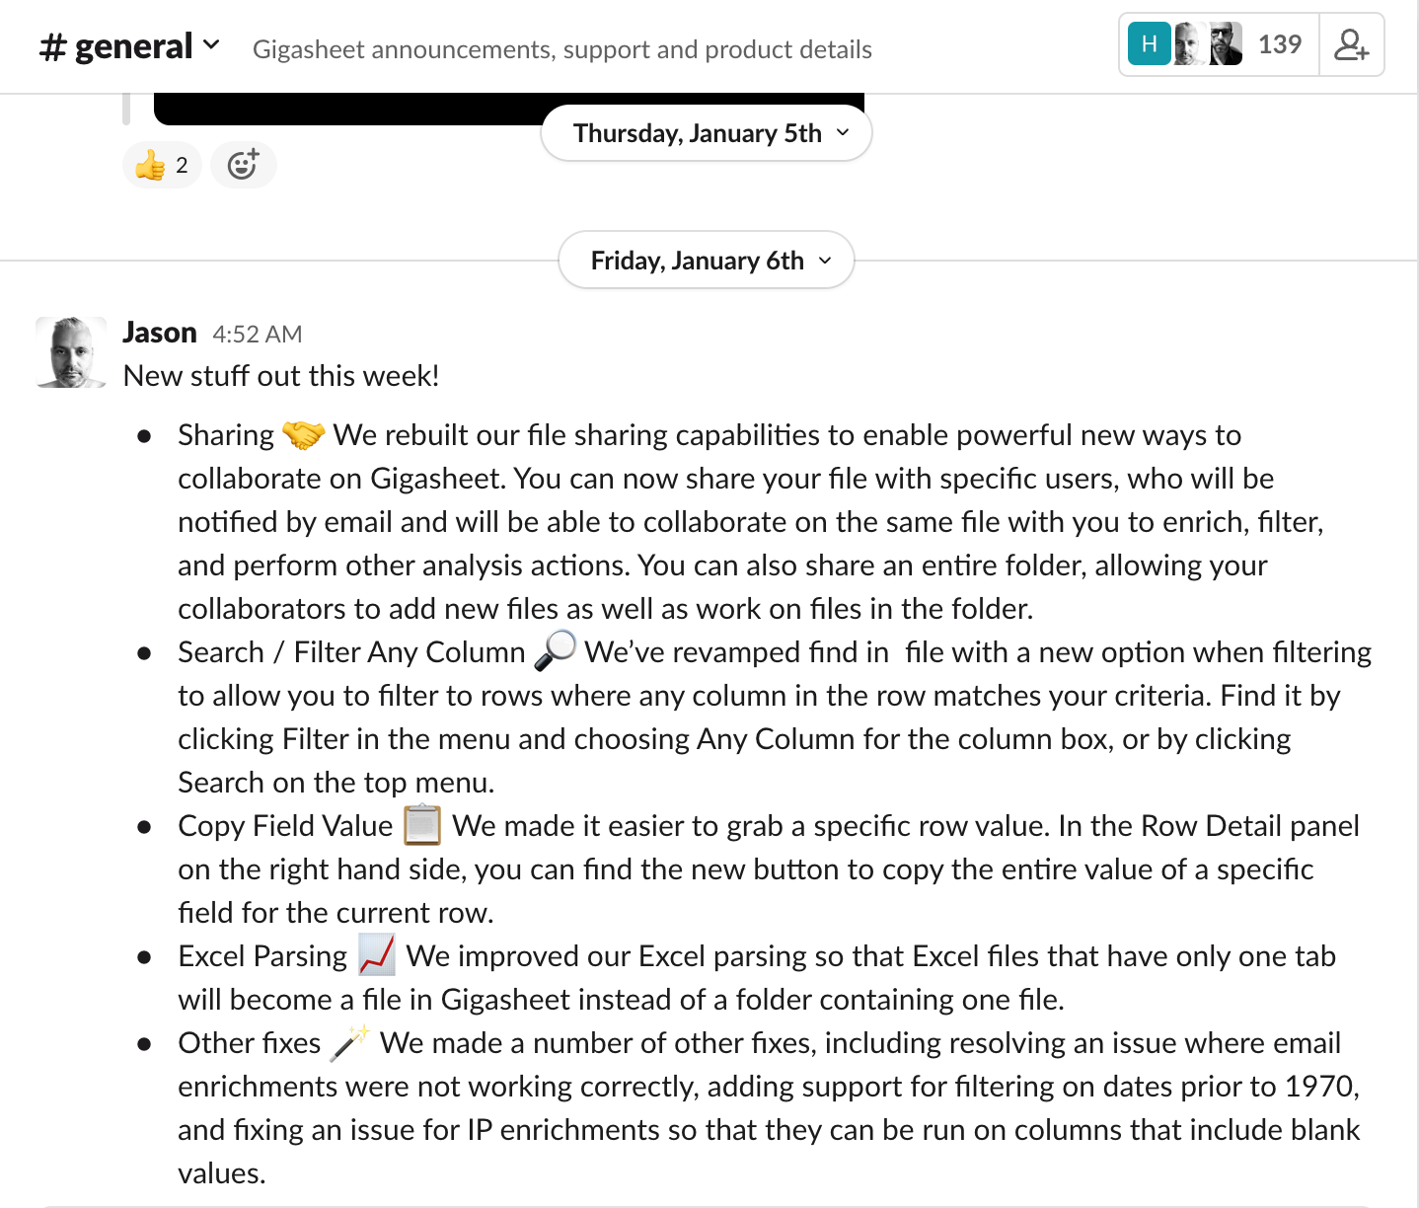Click the channel topic description text
The height and width of the screenshot is (1208, 1419).
[x=562, y=49]
